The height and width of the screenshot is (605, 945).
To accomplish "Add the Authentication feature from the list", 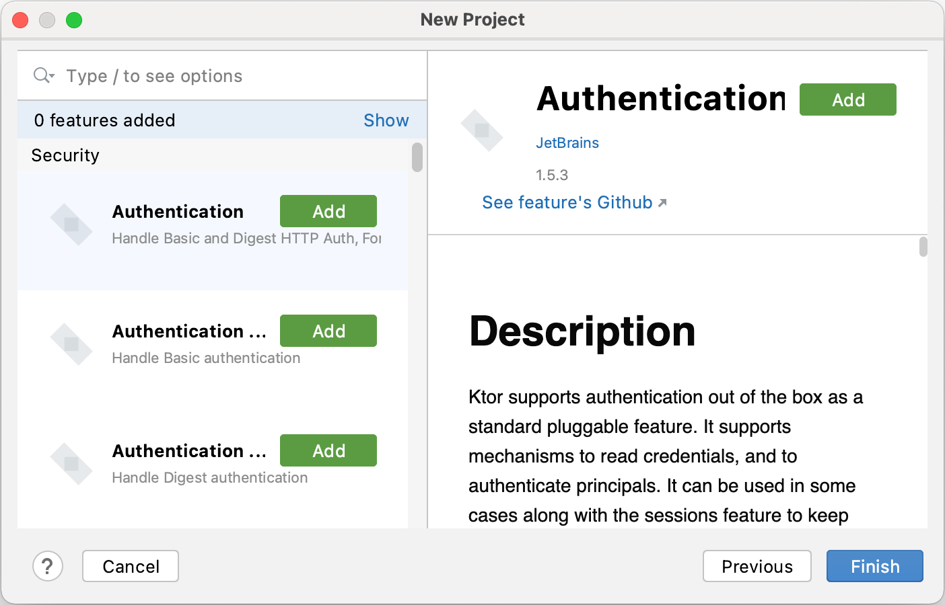I will pos(328,211).
